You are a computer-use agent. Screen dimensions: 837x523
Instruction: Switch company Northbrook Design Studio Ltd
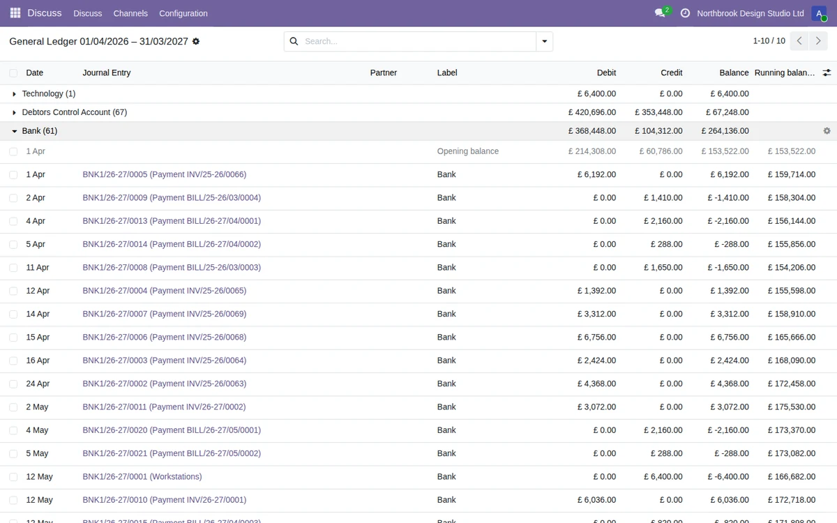click(751, 13)
